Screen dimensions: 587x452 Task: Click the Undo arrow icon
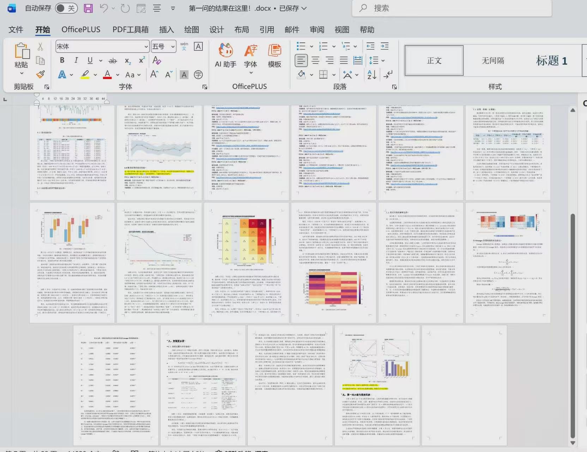(104, 8)
